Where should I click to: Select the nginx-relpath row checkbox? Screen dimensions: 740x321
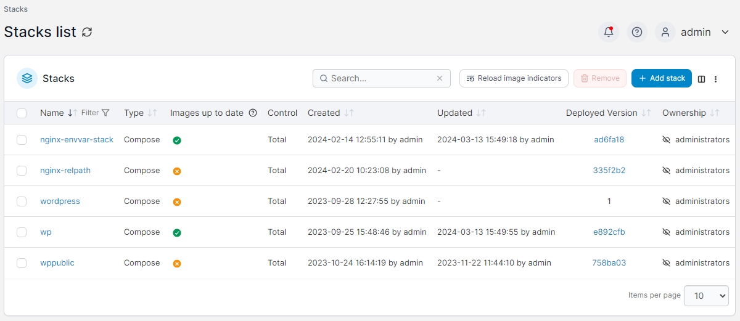22,171
